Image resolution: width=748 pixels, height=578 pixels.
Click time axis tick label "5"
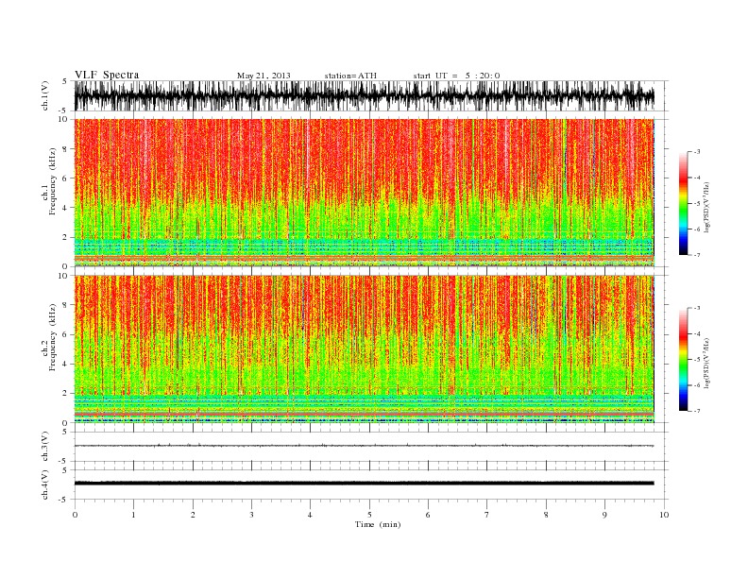coord(369,515)
